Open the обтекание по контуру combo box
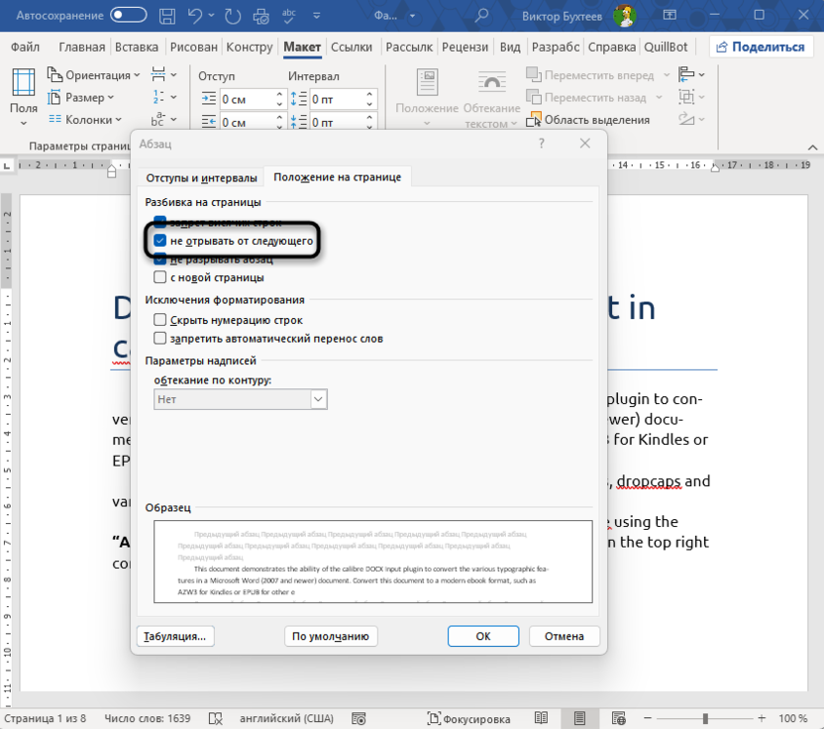The width and height of the screenshot is (824, 729). 241,399
